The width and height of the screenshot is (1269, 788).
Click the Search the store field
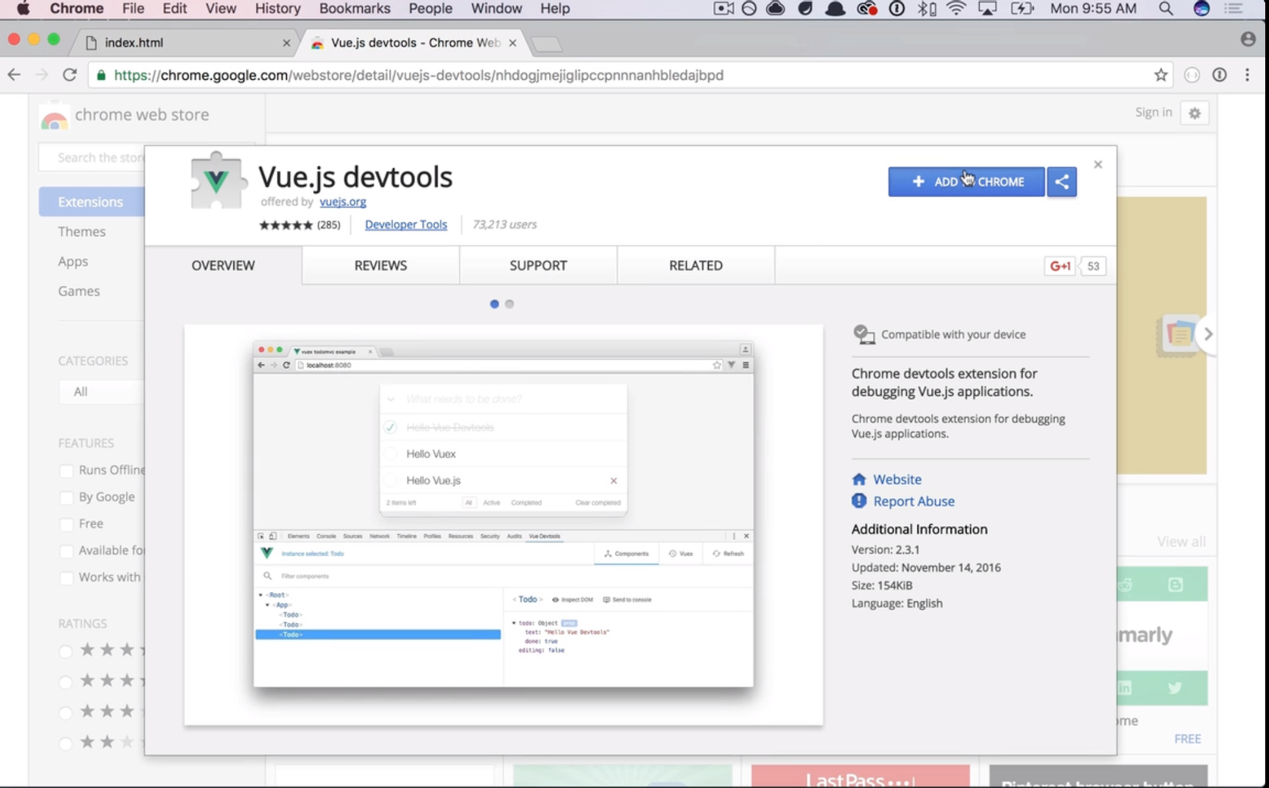[92, 158]
